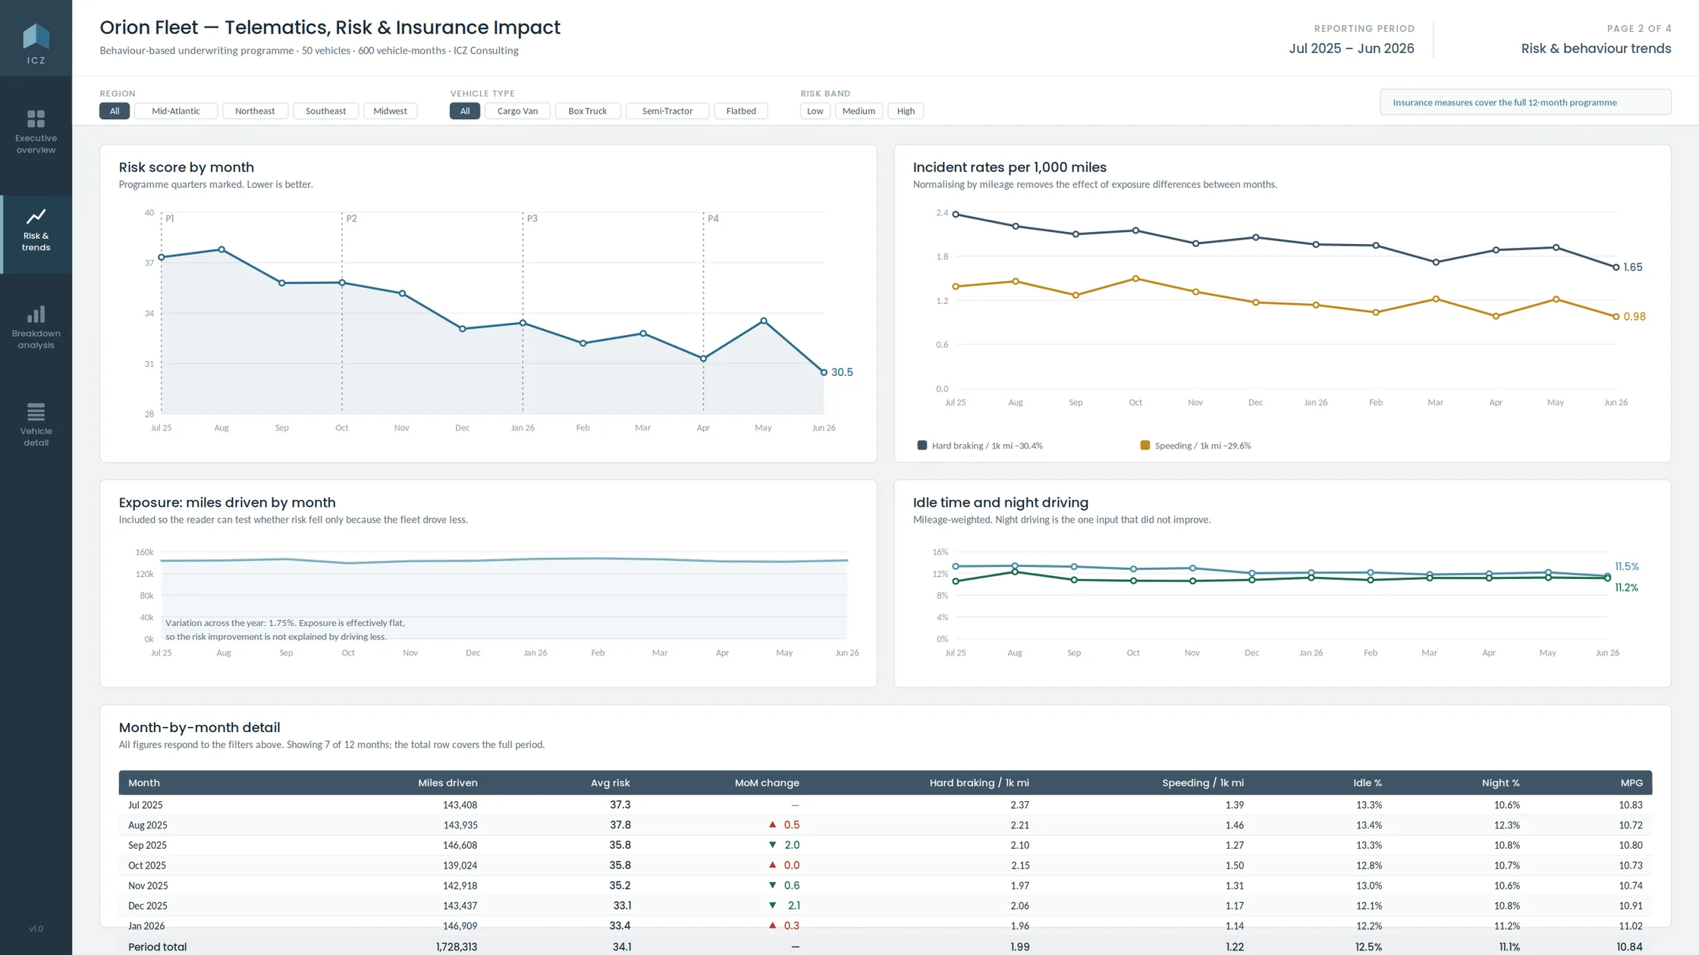The width and height of the screenshot is (1699, 955).
Task: Click the P4 quarter marker
Action: click(x=713, y=218)
